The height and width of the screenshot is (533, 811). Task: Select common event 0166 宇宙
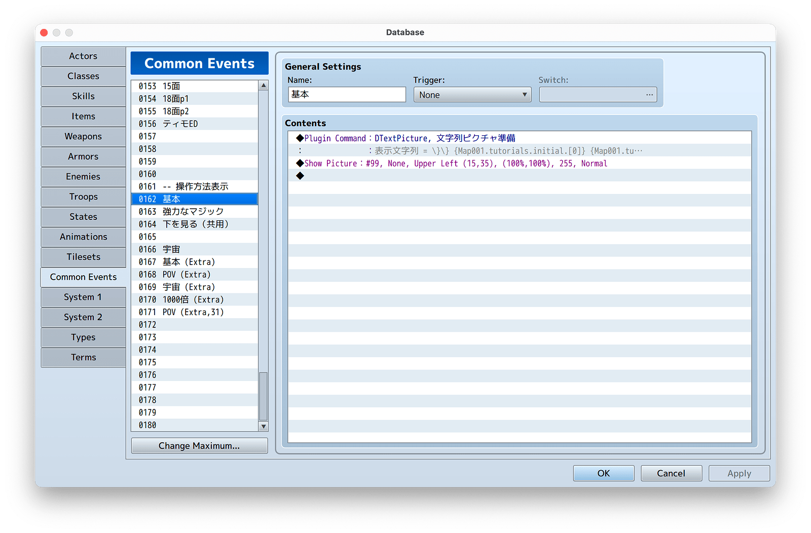click(195, 249)
